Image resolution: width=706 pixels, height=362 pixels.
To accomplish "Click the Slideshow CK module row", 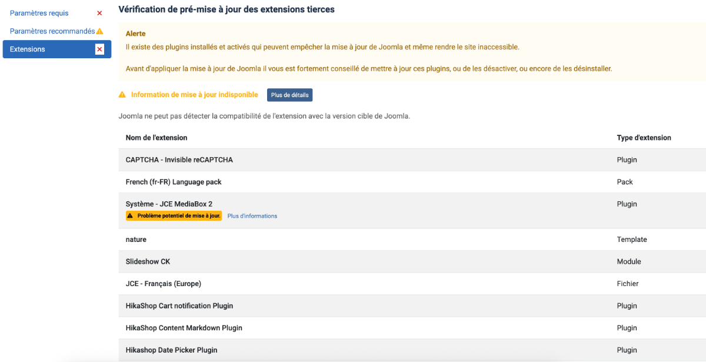I will pos(148,261).
